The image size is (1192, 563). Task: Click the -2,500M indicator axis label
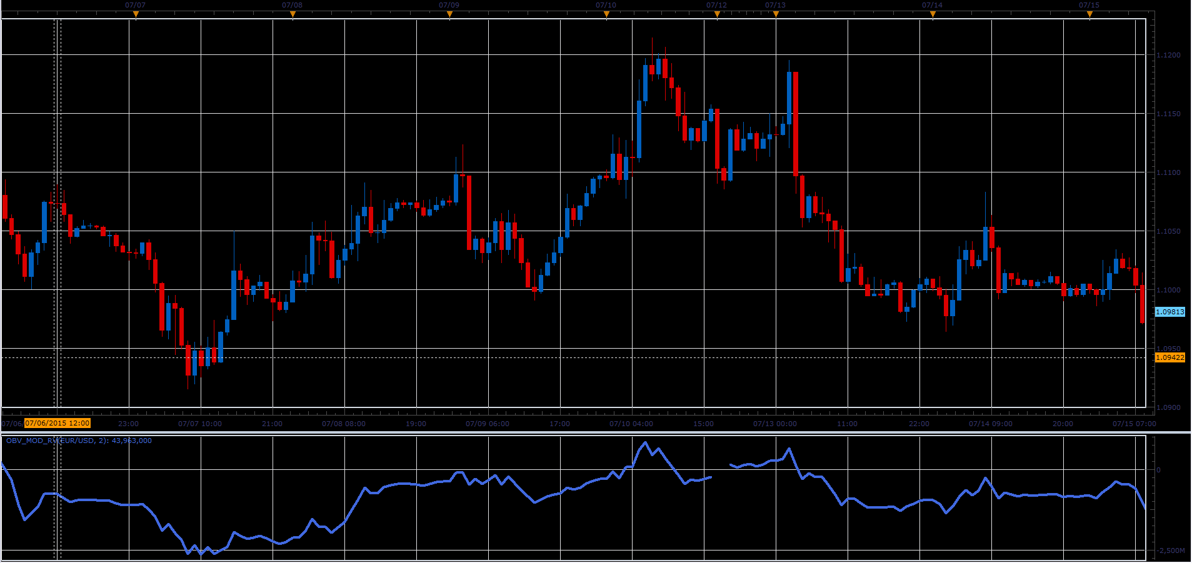[1170, 551]
